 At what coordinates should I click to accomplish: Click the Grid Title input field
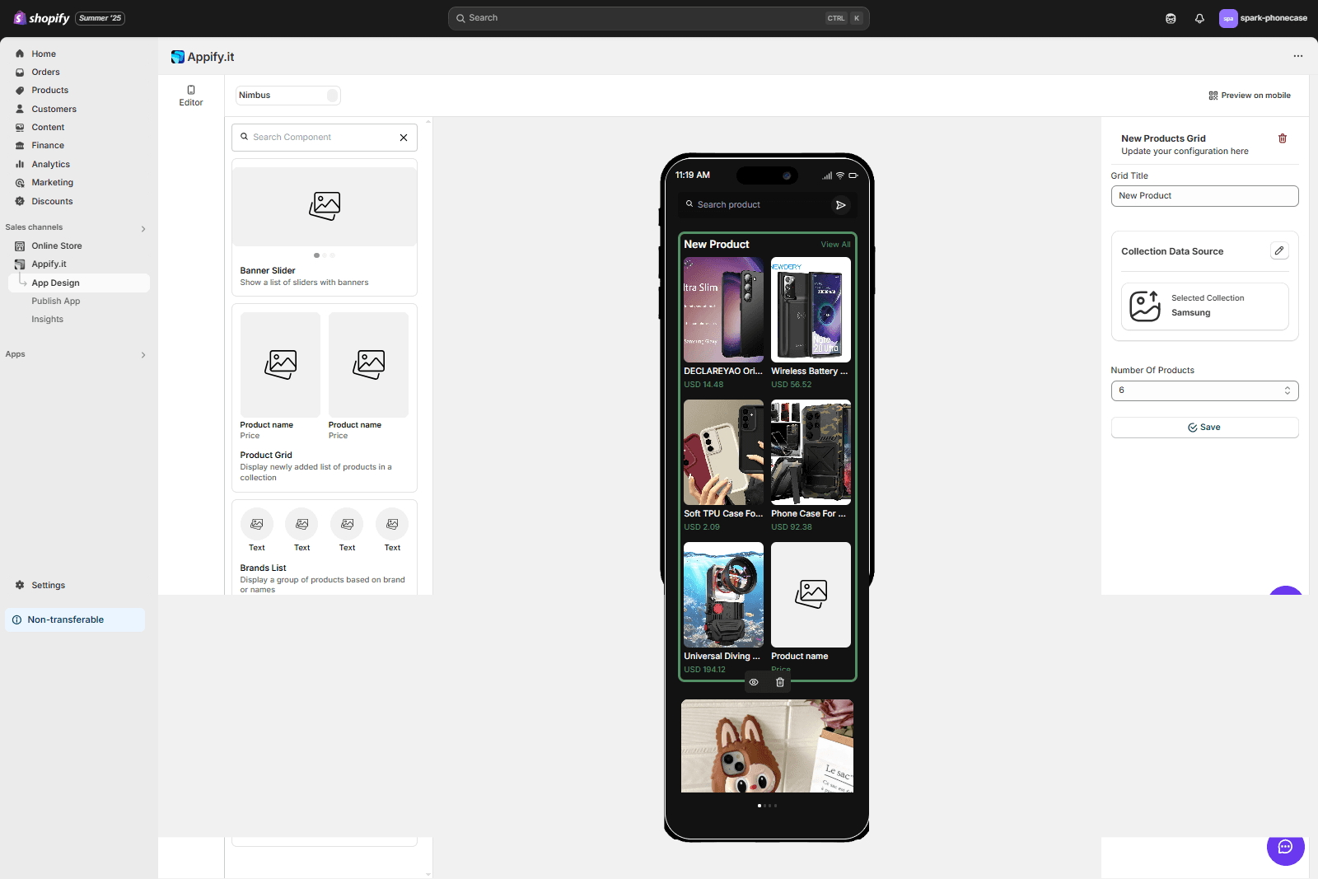coord(1204,196)
